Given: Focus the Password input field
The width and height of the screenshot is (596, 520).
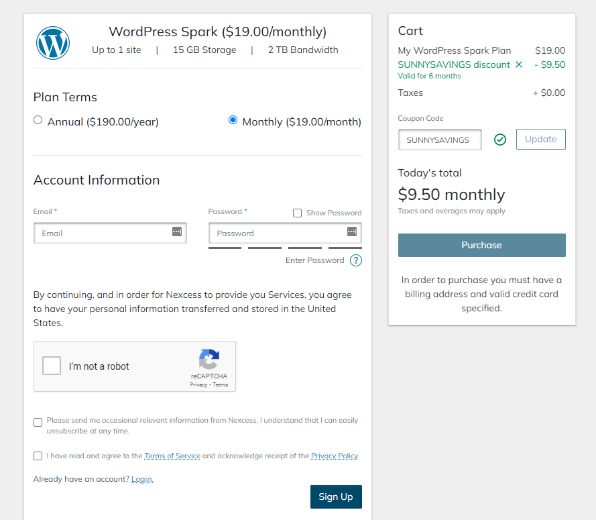Looking at the screenshot, I should coord(285,233).
